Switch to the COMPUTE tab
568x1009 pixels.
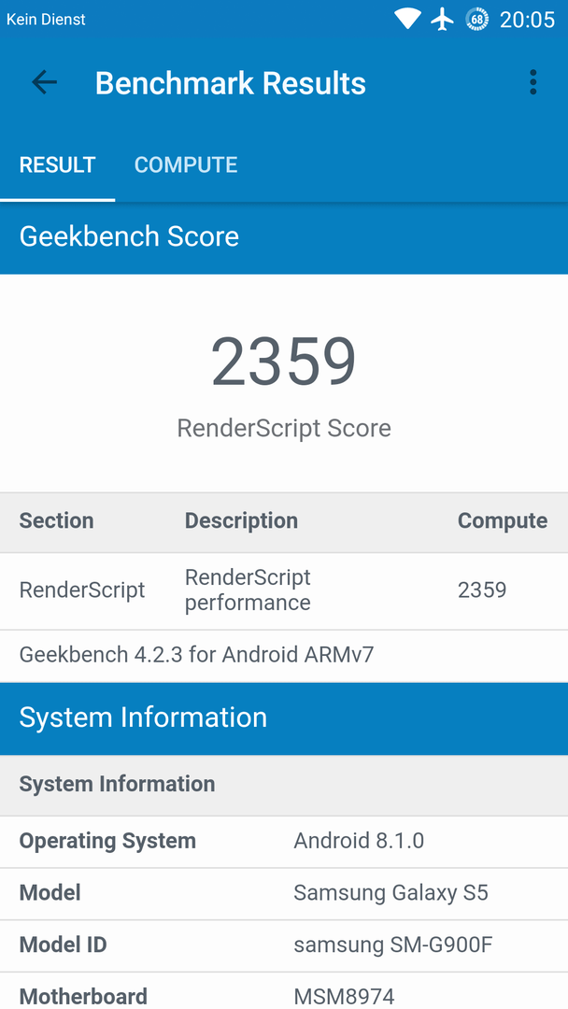pyautogui.click(x=186, y=164)
